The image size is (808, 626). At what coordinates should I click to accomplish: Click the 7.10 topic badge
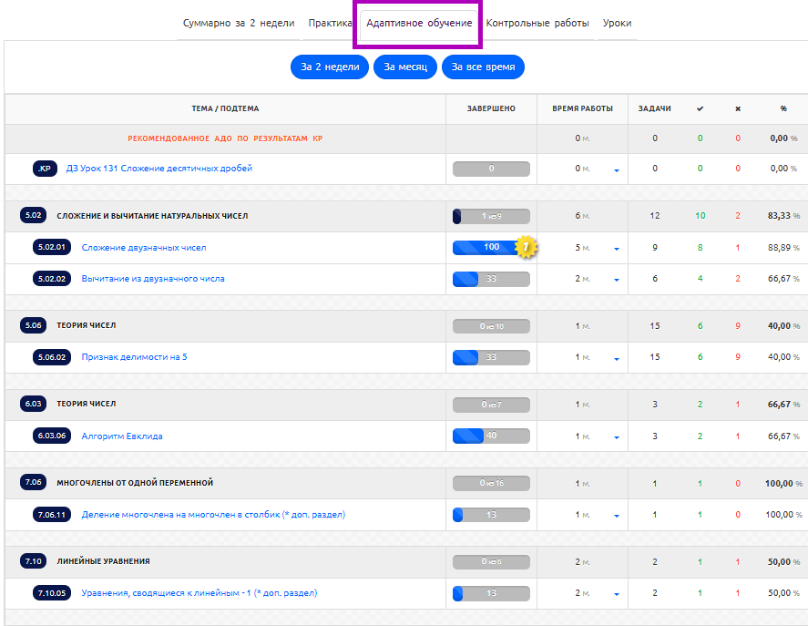tap(34, 561)
